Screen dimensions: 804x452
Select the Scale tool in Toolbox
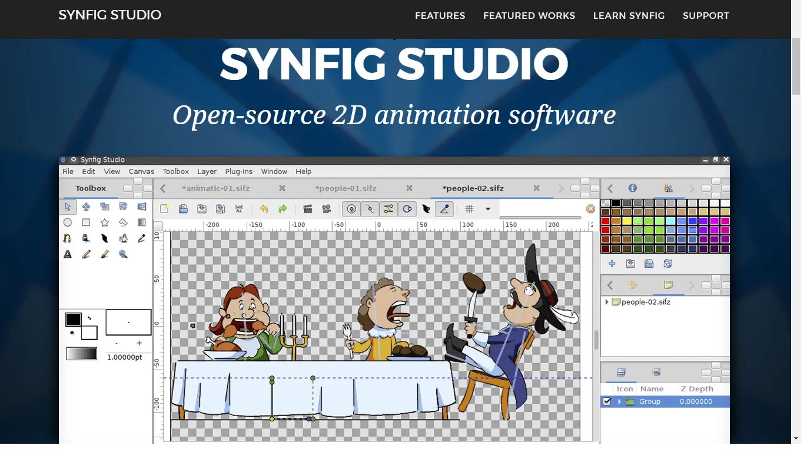point(105,207)
